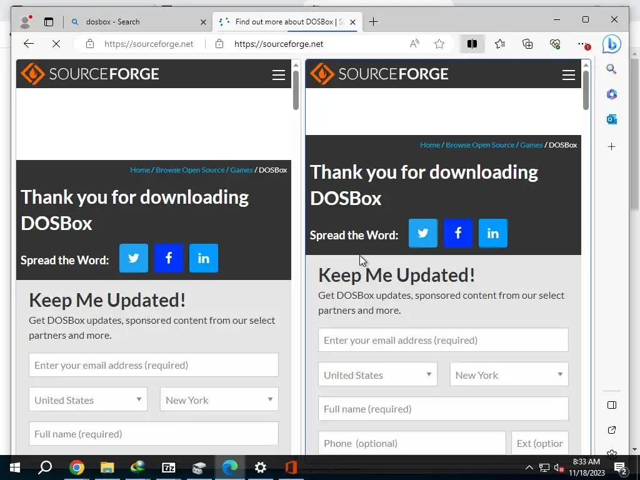Open New York state dropdown in left pane
The height and width of the screenshot is (480, 640).
pyautogui.click(x=219, y=399)
